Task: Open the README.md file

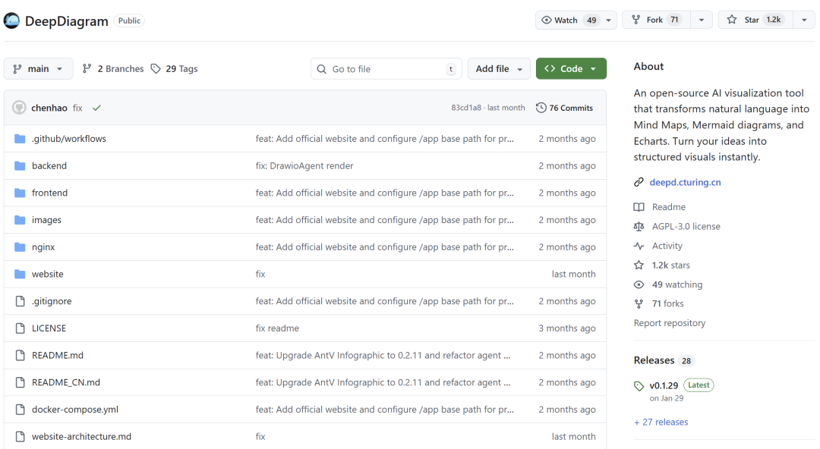Action: (x=58, y=356)
